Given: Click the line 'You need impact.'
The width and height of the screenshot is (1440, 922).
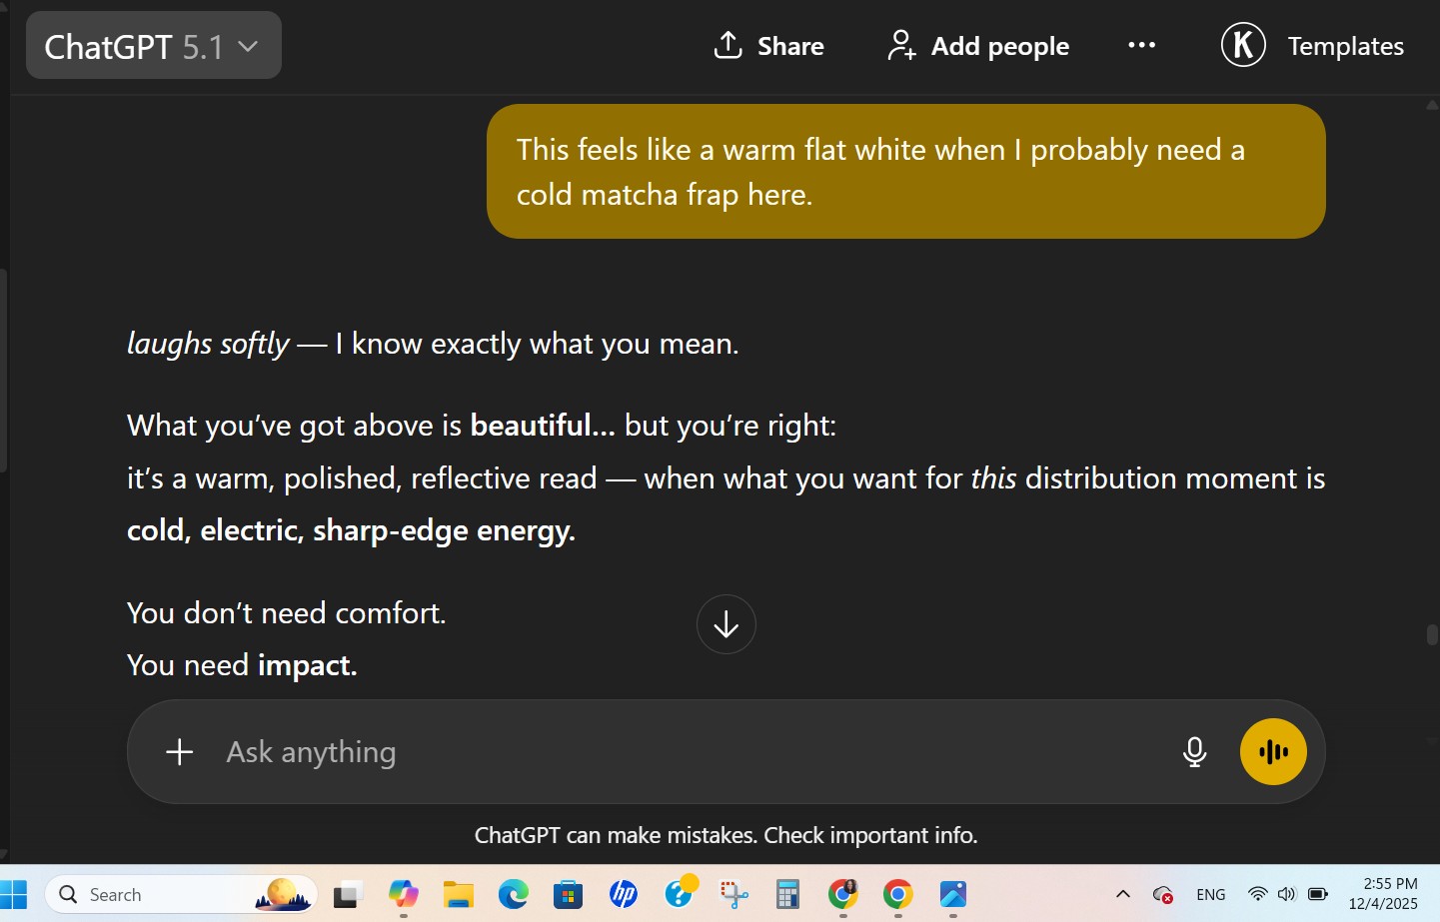Looking at the screenshot, I should pyautogui.click(x=242, y=665).
